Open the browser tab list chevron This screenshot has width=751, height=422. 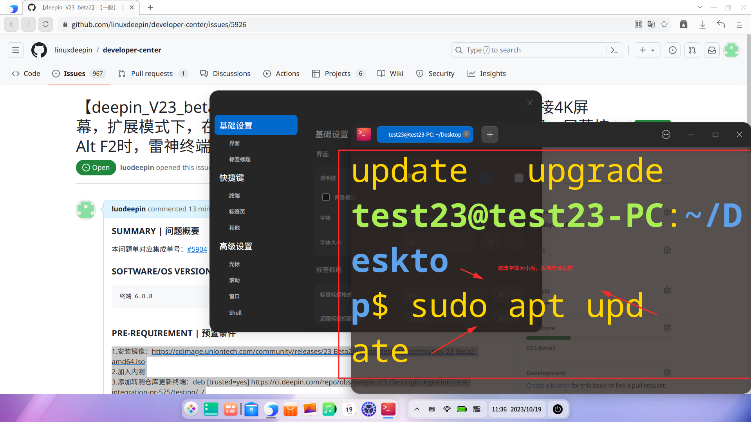(x=699, y=7)
